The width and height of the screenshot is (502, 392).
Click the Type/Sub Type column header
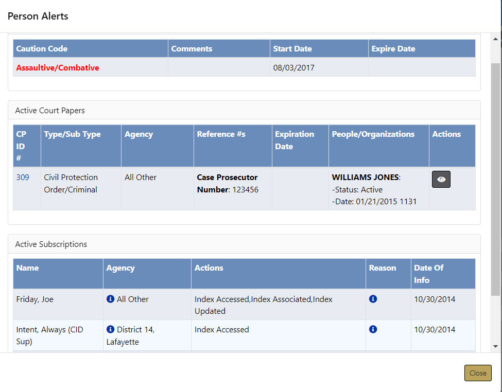point(73,134)
